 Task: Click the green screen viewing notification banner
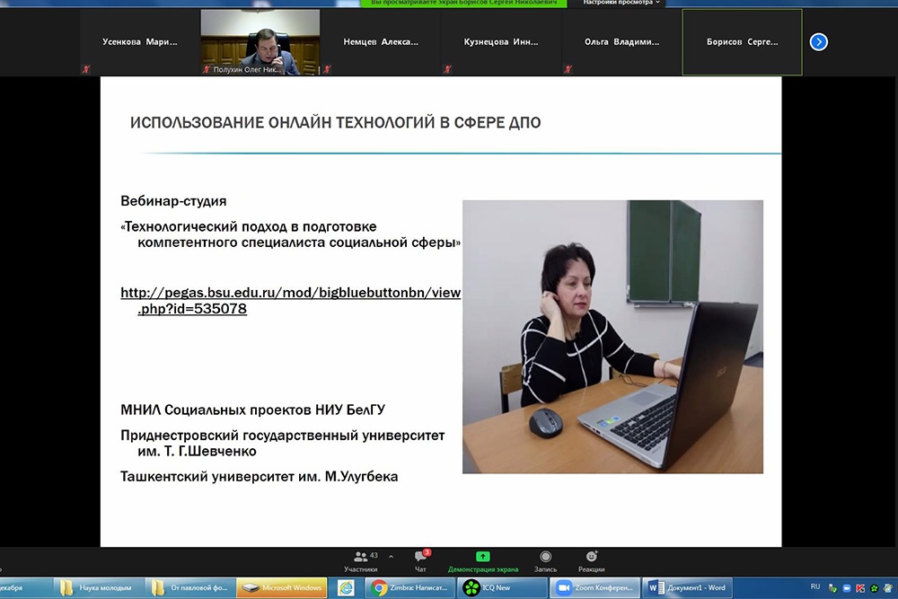(x=463, y=4)
